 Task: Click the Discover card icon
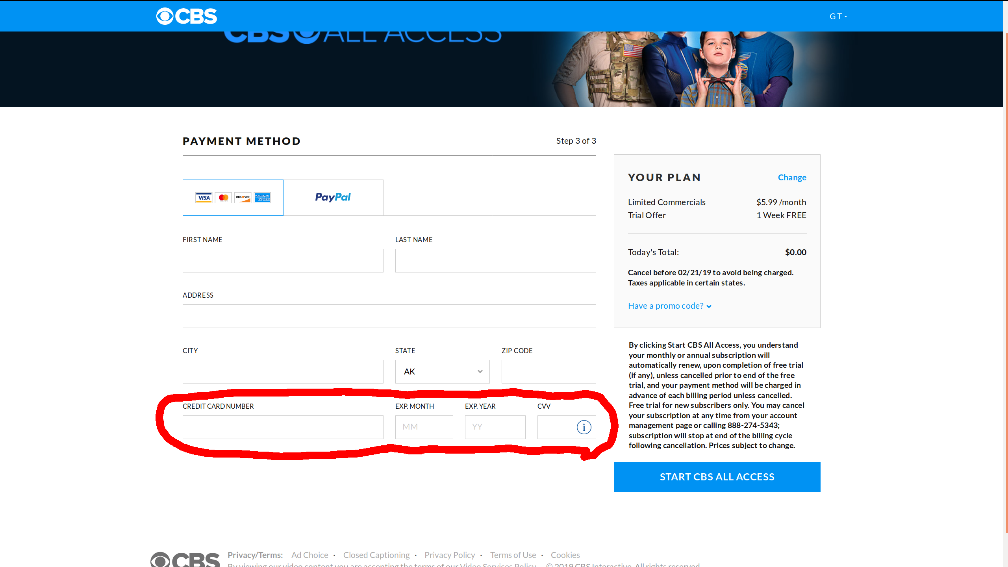coord(243,197)
